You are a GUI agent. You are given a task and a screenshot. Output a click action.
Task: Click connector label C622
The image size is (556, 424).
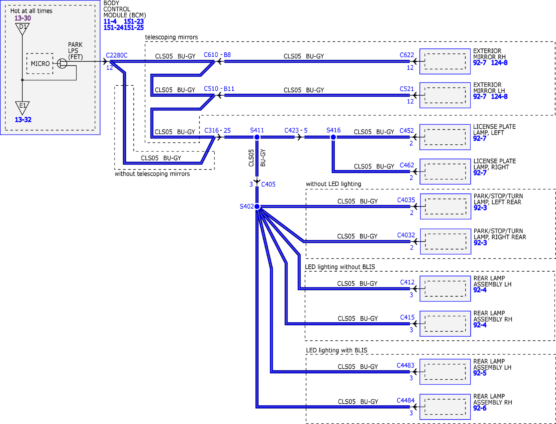tap(407, 55)
